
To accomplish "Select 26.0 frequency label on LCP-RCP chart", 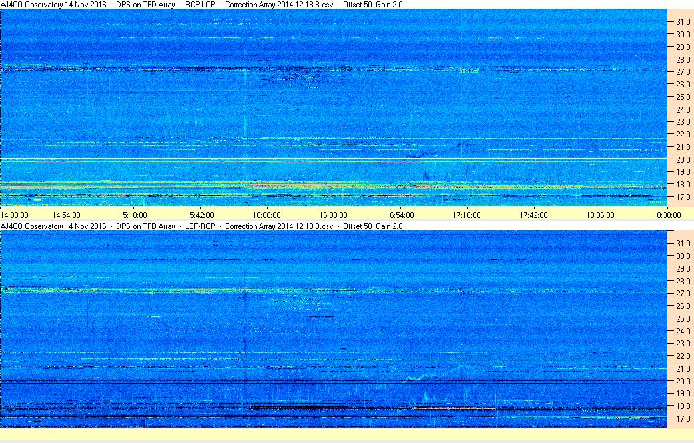I will pyautogui.click(x=683, y=306).
